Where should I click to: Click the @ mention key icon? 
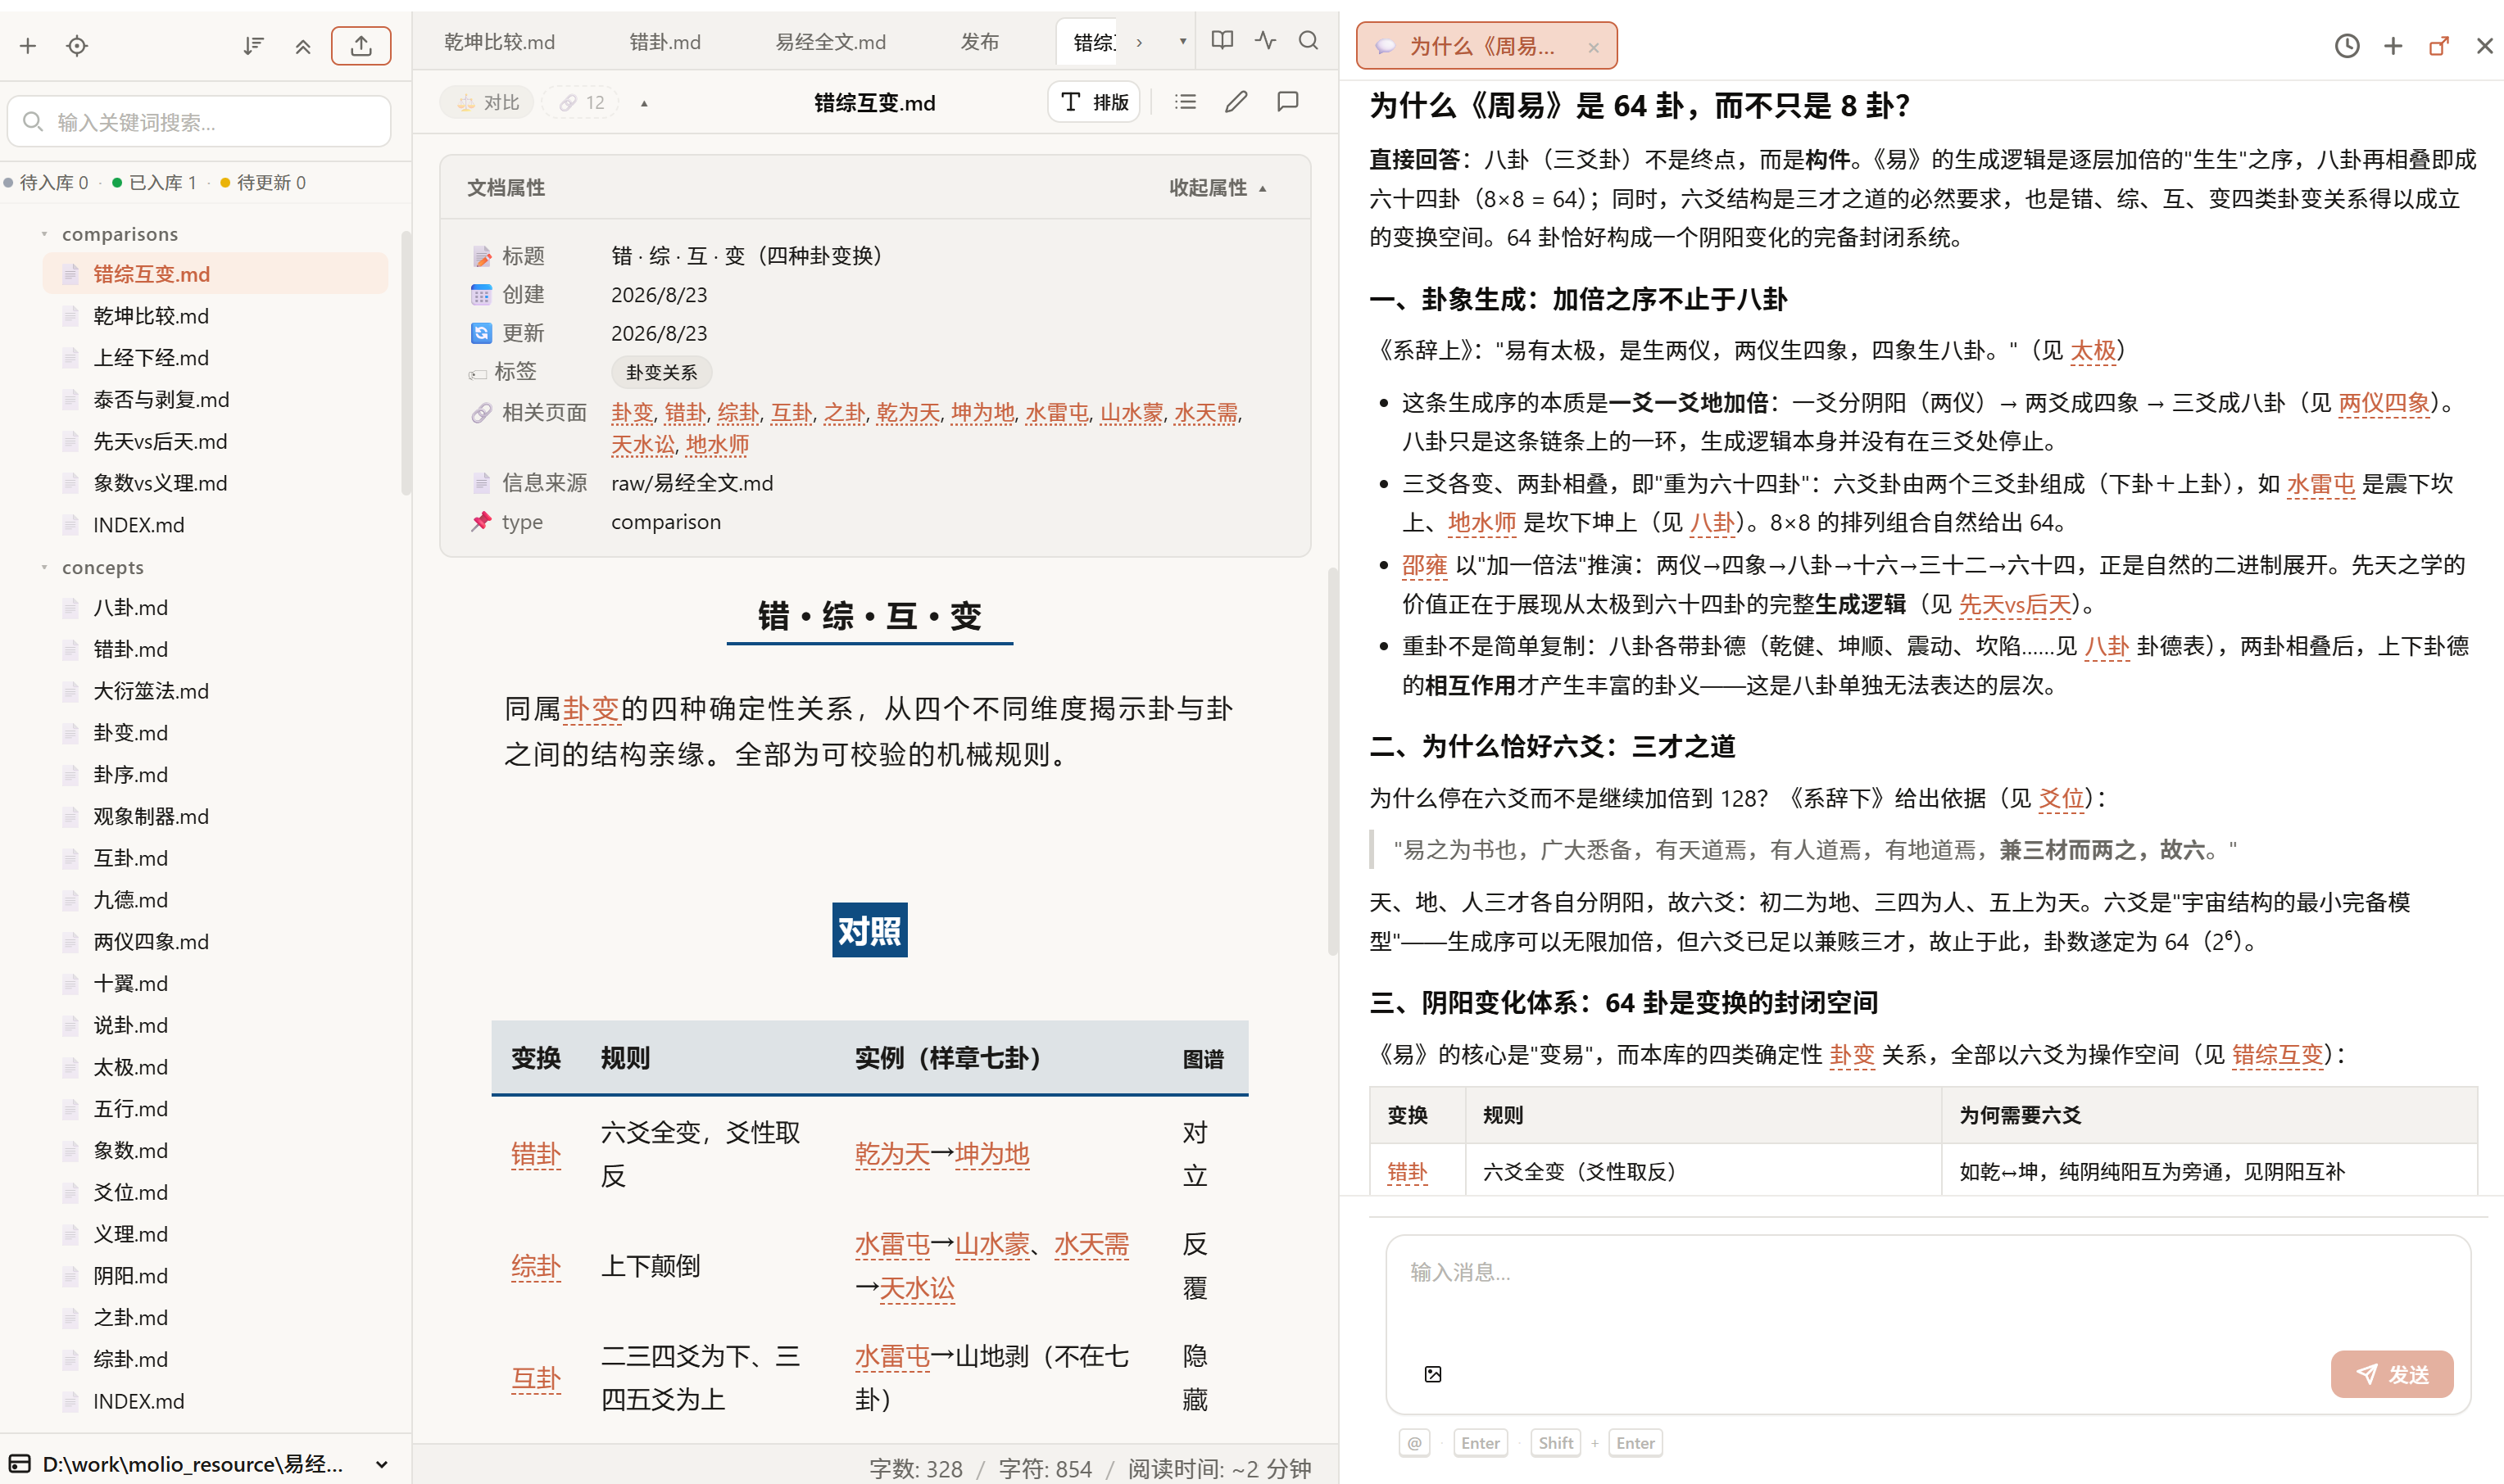1414,1443
